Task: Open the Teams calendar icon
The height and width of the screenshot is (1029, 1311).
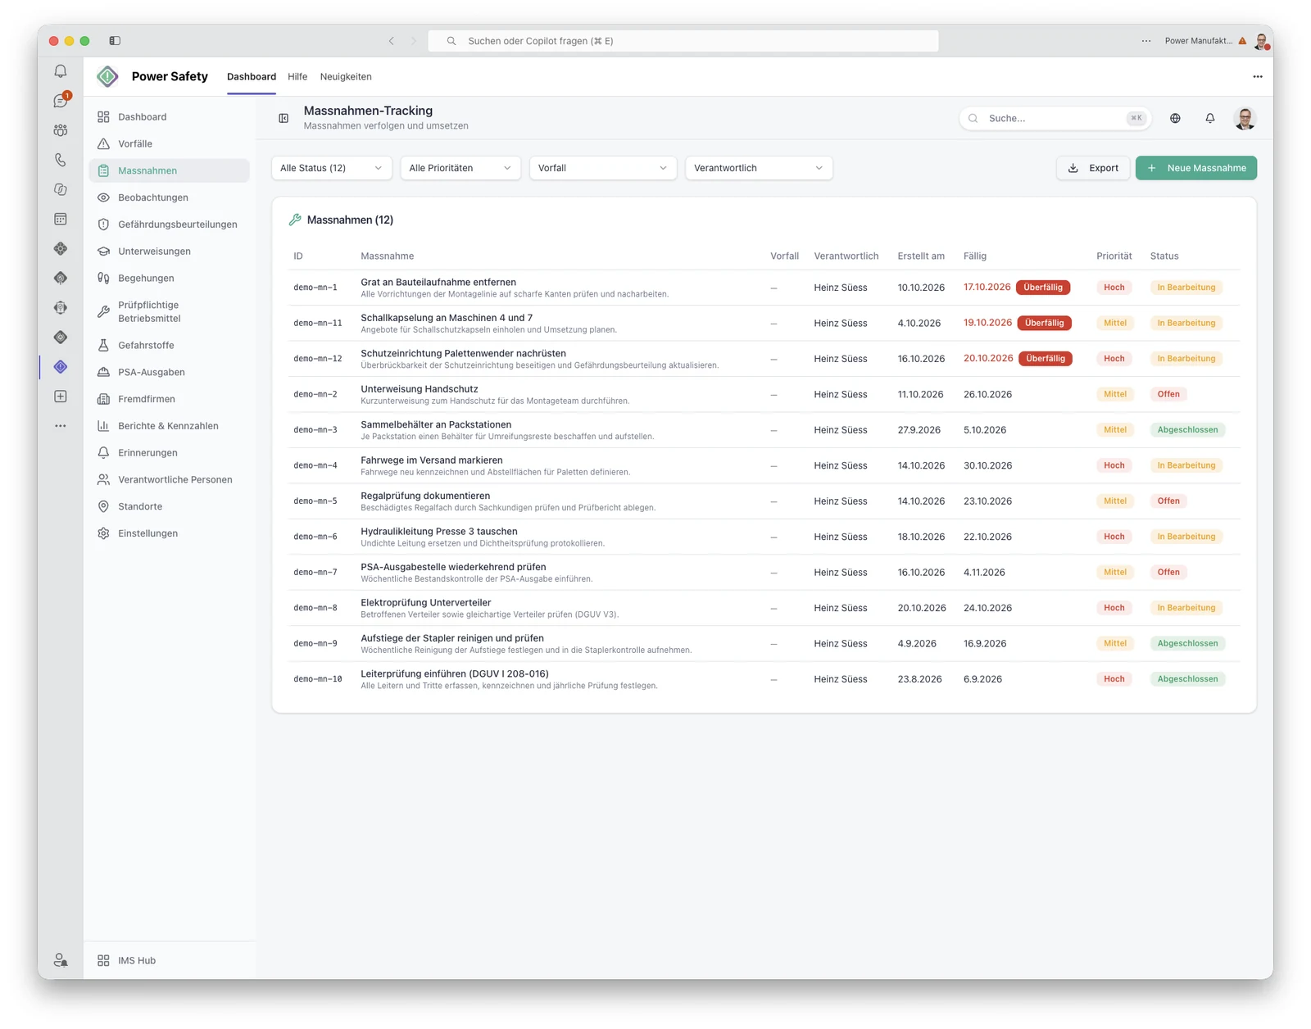Action: tap(61, 219)
